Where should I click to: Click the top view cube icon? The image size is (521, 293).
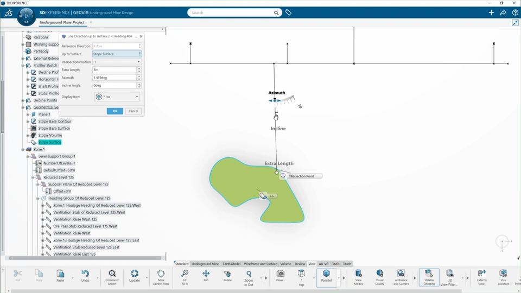click(301, 273)
